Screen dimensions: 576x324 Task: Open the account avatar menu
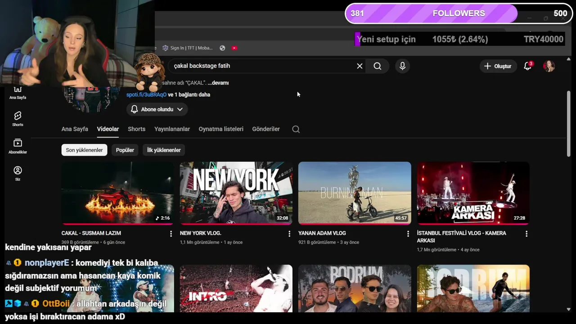pyautogui.click(x=549, y=66)
